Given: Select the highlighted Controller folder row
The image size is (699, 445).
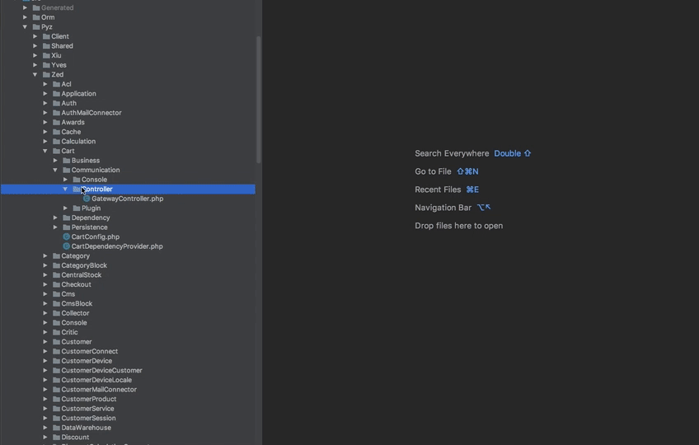Looking at the screenshot, I should (x=128, y=189).
